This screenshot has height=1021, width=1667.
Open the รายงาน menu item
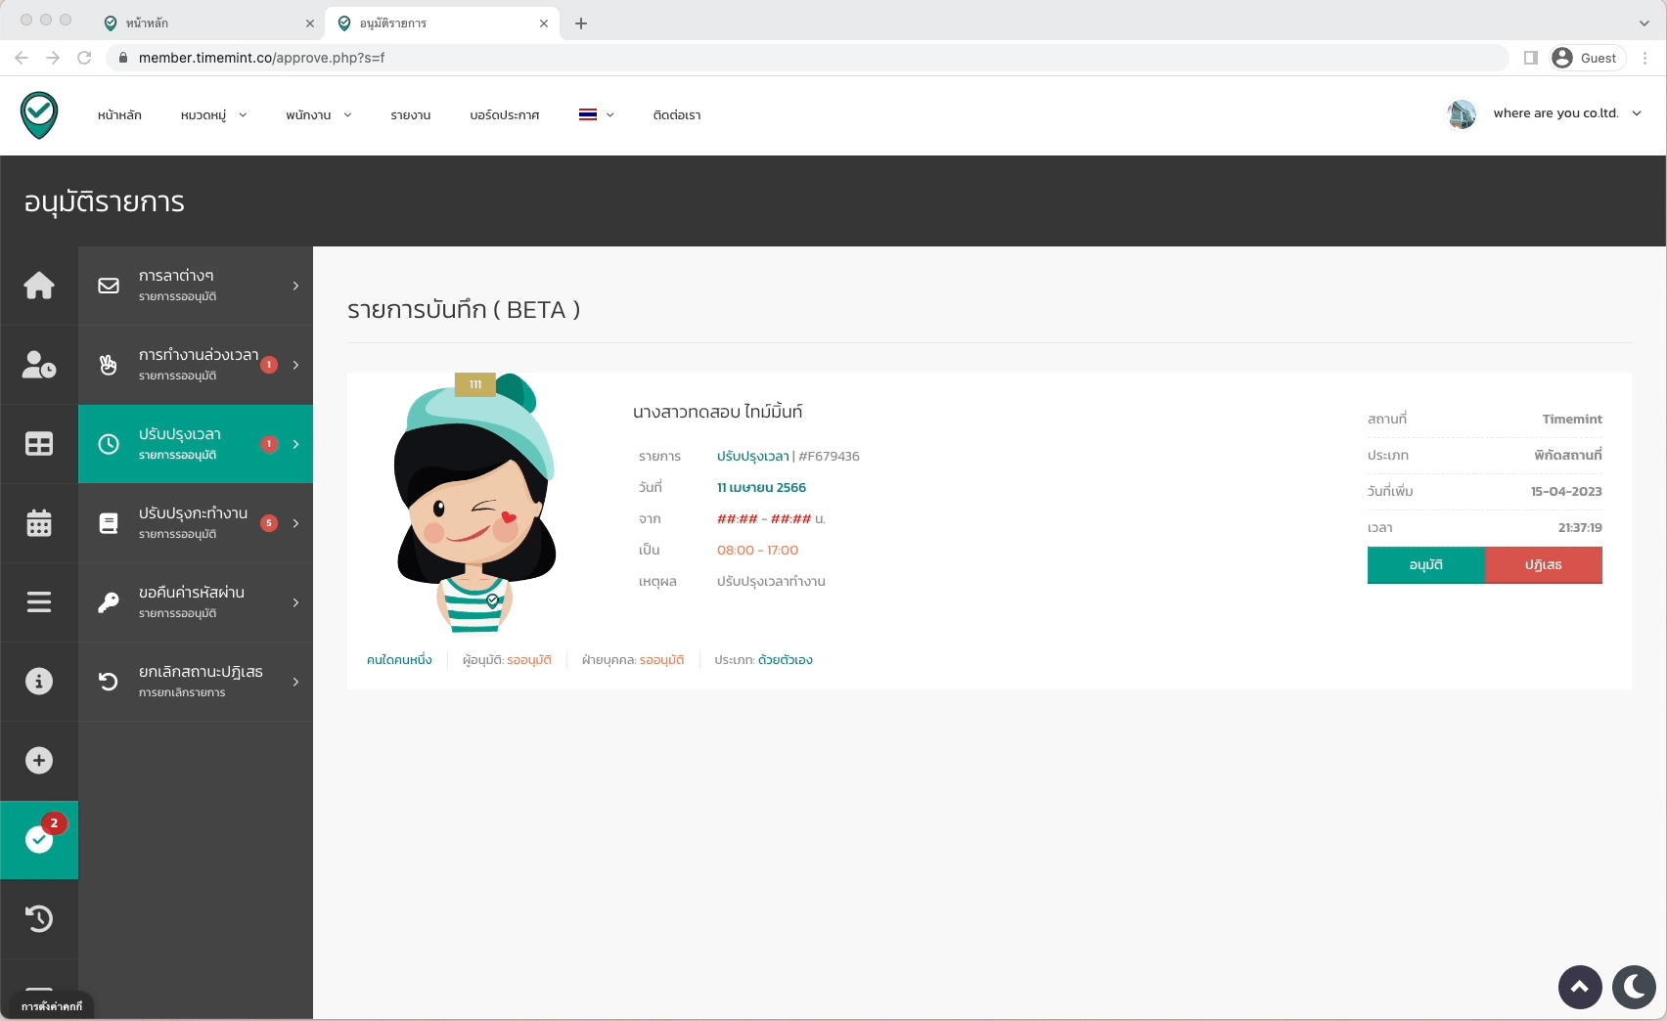411,115
